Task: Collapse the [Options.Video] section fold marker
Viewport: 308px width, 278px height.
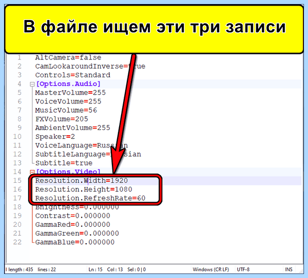Action: tap(32, 172)
